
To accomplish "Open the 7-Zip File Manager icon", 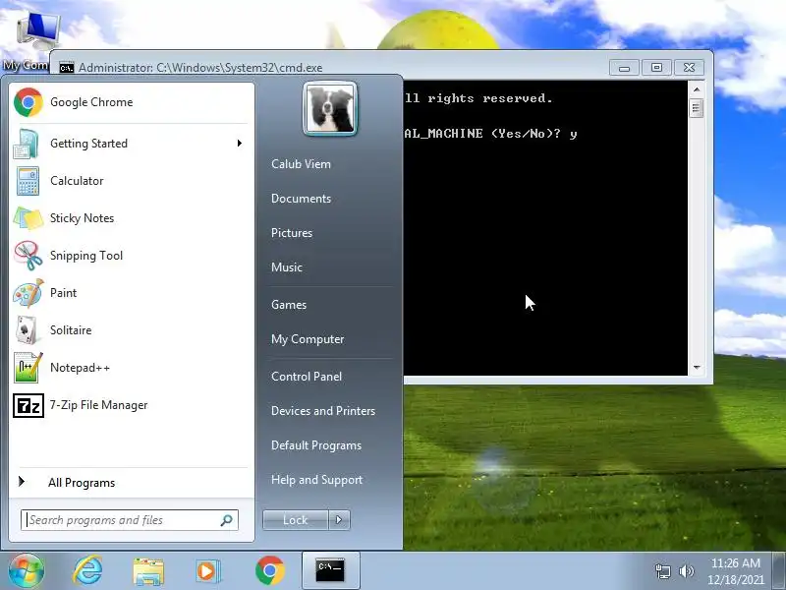I will tap(28, 405).
